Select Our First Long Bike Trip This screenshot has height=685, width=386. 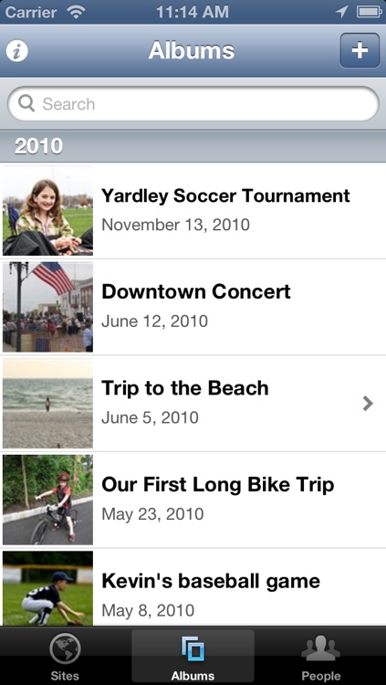point(193,500)
